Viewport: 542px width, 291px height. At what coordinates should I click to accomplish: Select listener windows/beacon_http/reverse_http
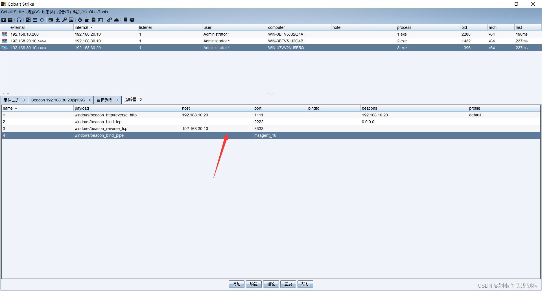click(x=271, y=115)
